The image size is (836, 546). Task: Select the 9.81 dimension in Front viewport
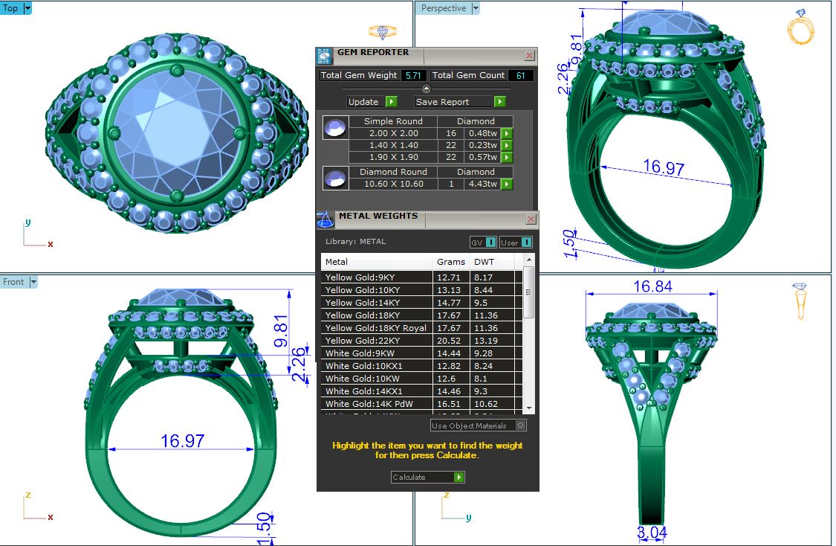(x=280, y=331)
